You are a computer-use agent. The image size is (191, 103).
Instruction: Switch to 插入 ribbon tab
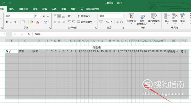coord(11,9)
